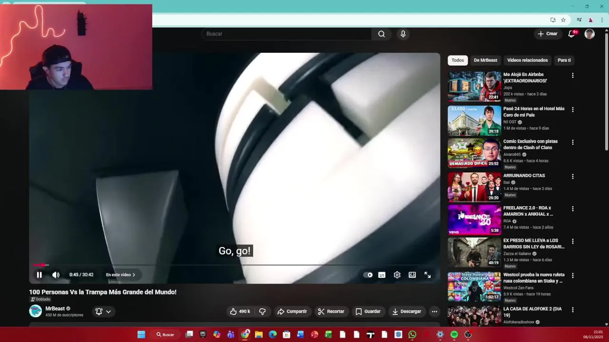Seek along the video progress bar

[235, 265]
